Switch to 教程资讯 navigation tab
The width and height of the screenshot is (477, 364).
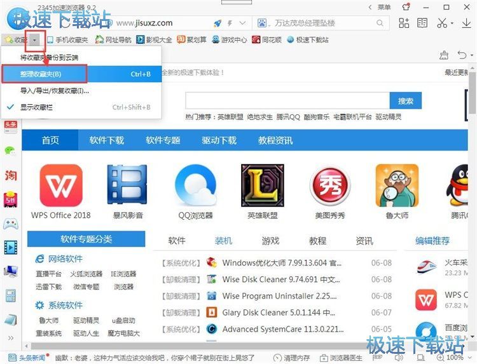click(x=275, y=140)
